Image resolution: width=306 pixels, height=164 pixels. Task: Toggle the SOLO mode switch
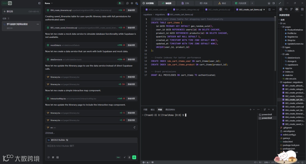click(x=7, y=3)
